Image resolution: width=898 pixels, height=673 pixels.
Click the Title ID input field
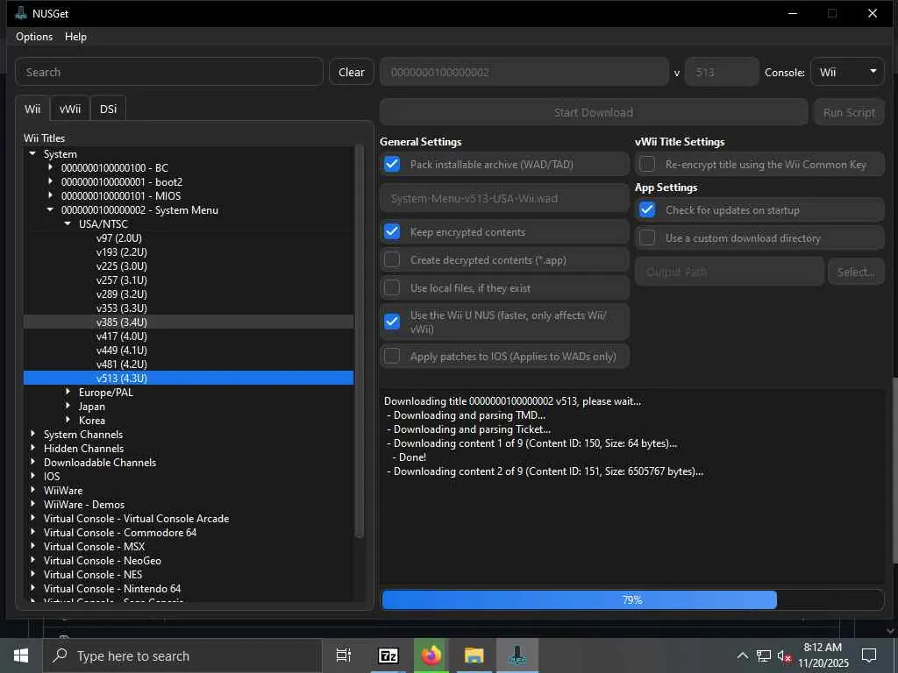(524, 72)
